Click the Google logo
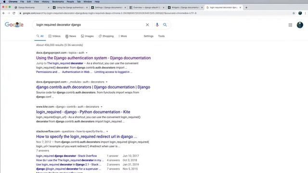The height and width of the screenshot is (173, 308). pyautogui.click(x=14, y=25)
